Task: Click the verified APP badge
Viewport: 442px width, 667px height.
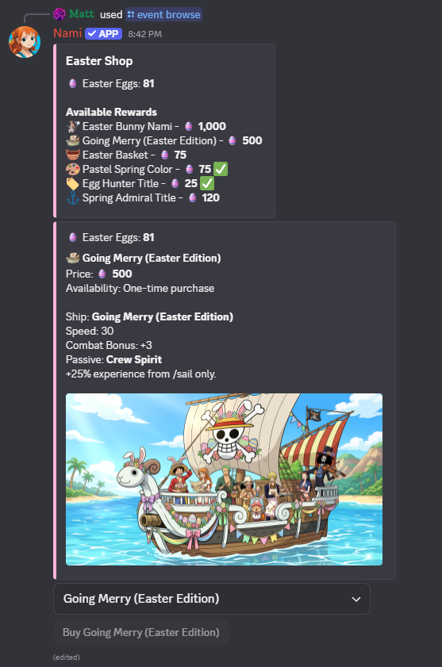Action: point(103,33)
